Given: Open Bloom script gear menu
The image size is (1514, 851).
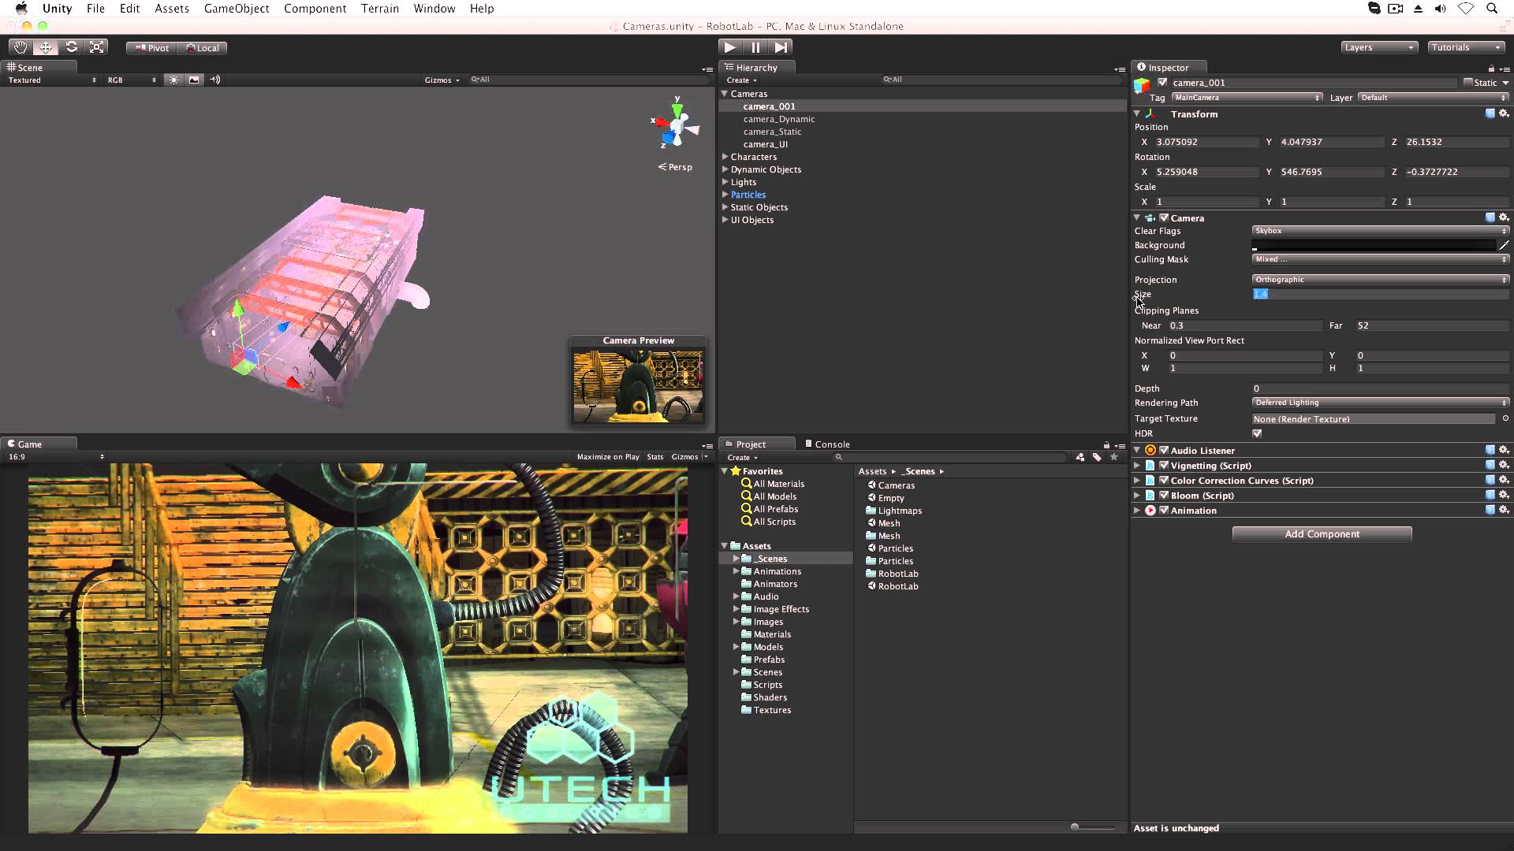Looking at the screenshot, I should click(1504, 495).
